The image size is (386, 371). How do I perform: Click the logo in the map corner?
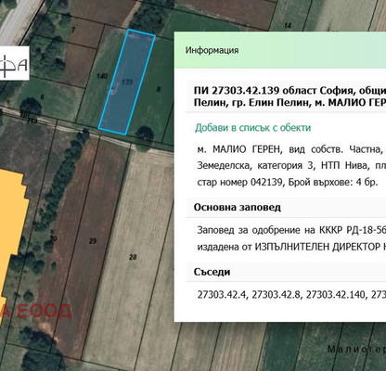(x=15, y=63)
